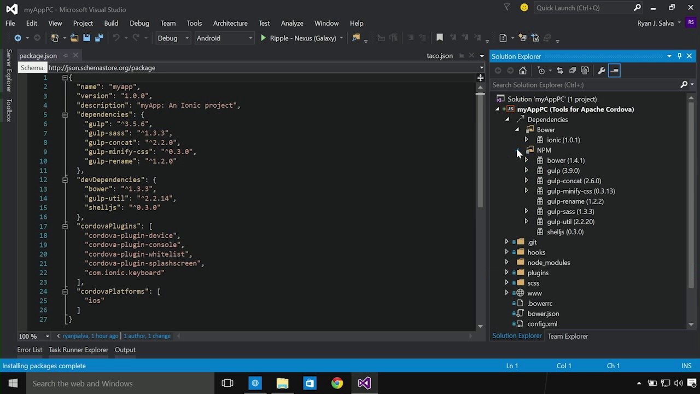This screenshot has height=394, width=700.
Task: Open the Architecture menu
Action: point(230,23)
